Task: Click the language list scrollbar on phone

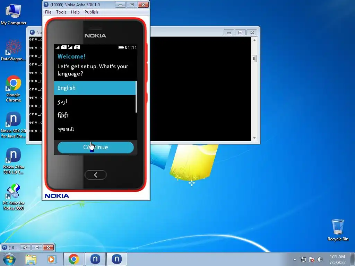Action: tap(136, 97)
